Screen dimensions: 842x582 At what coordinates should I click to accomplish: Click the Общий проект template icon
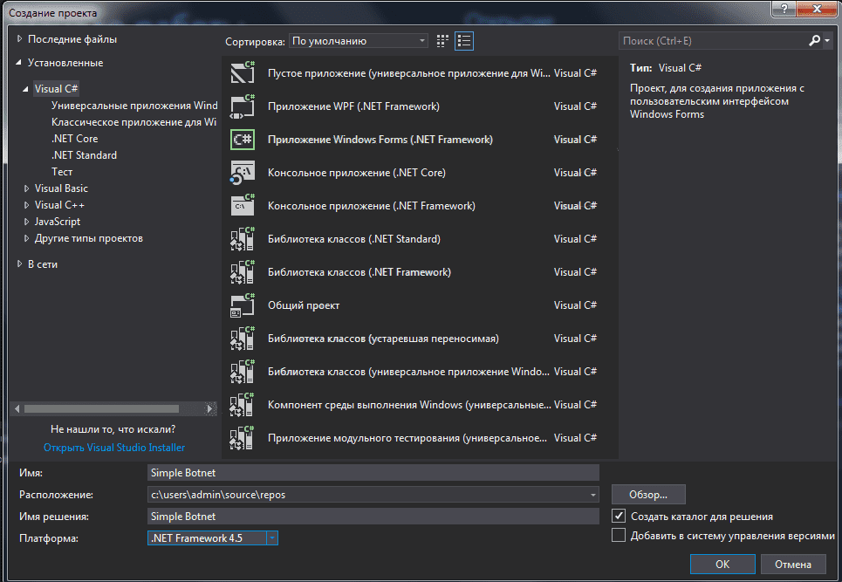click(x=242, y=305)
